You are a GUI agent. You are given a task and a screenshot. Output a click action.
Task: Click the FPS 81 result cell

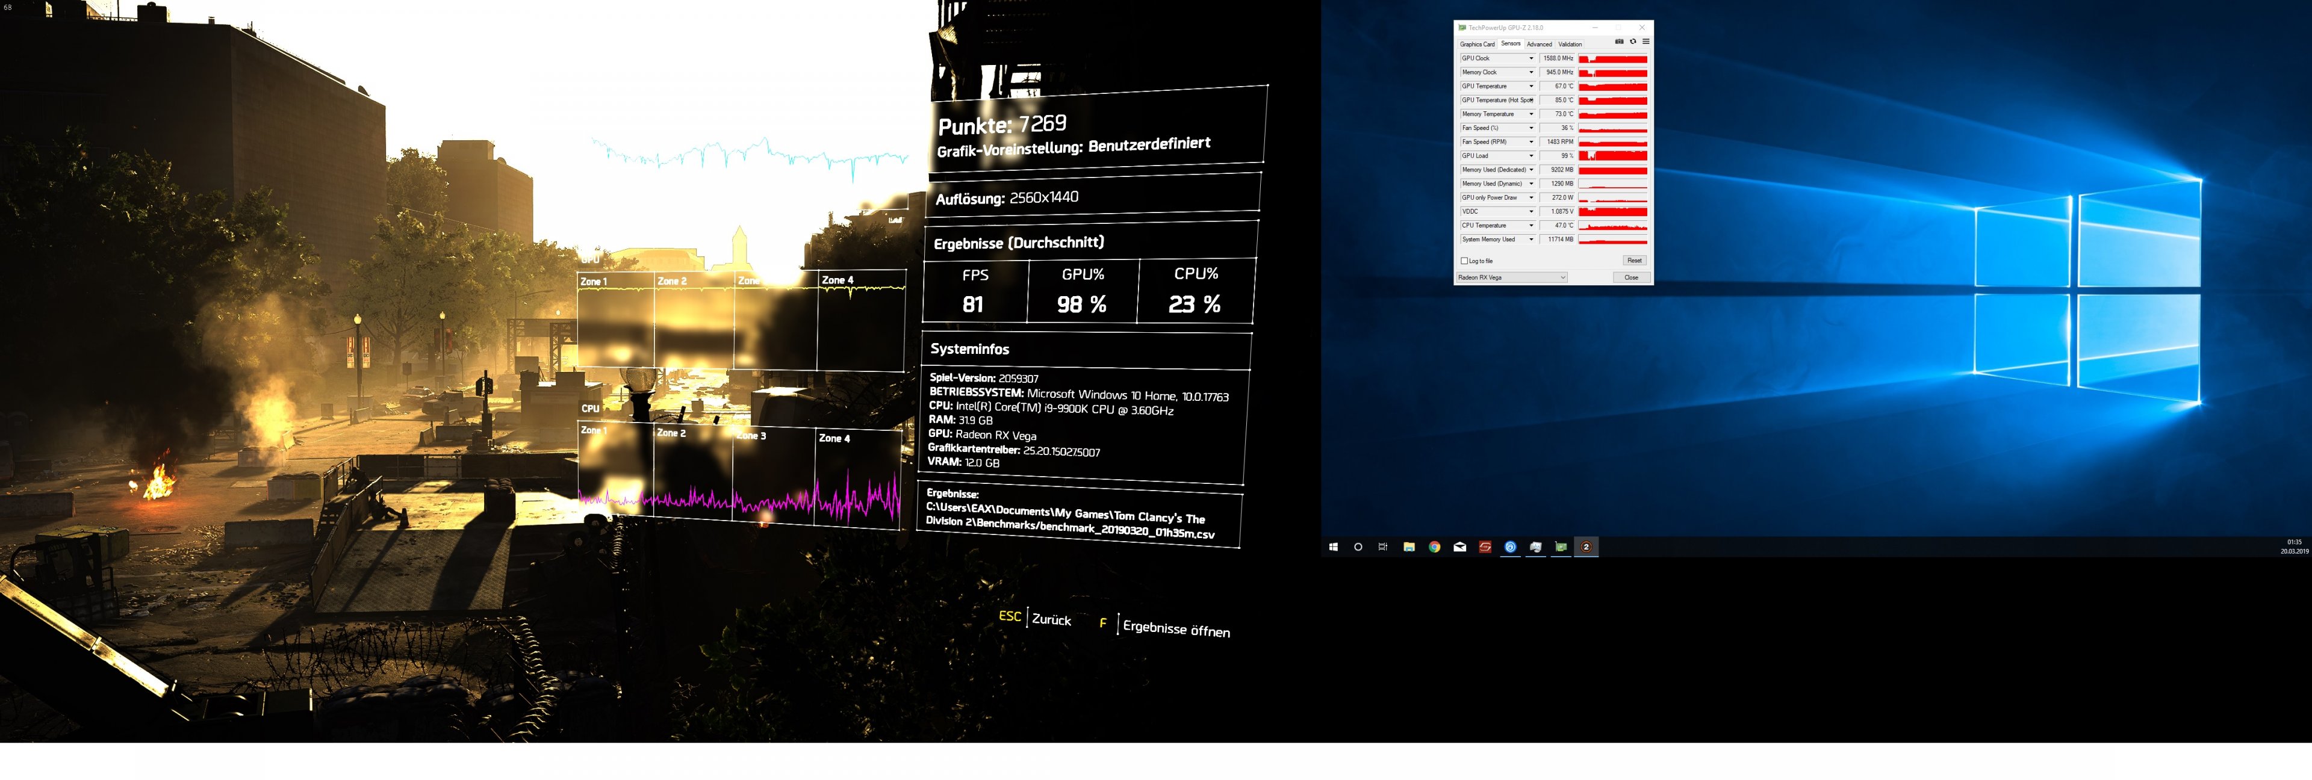click(975, 290)
